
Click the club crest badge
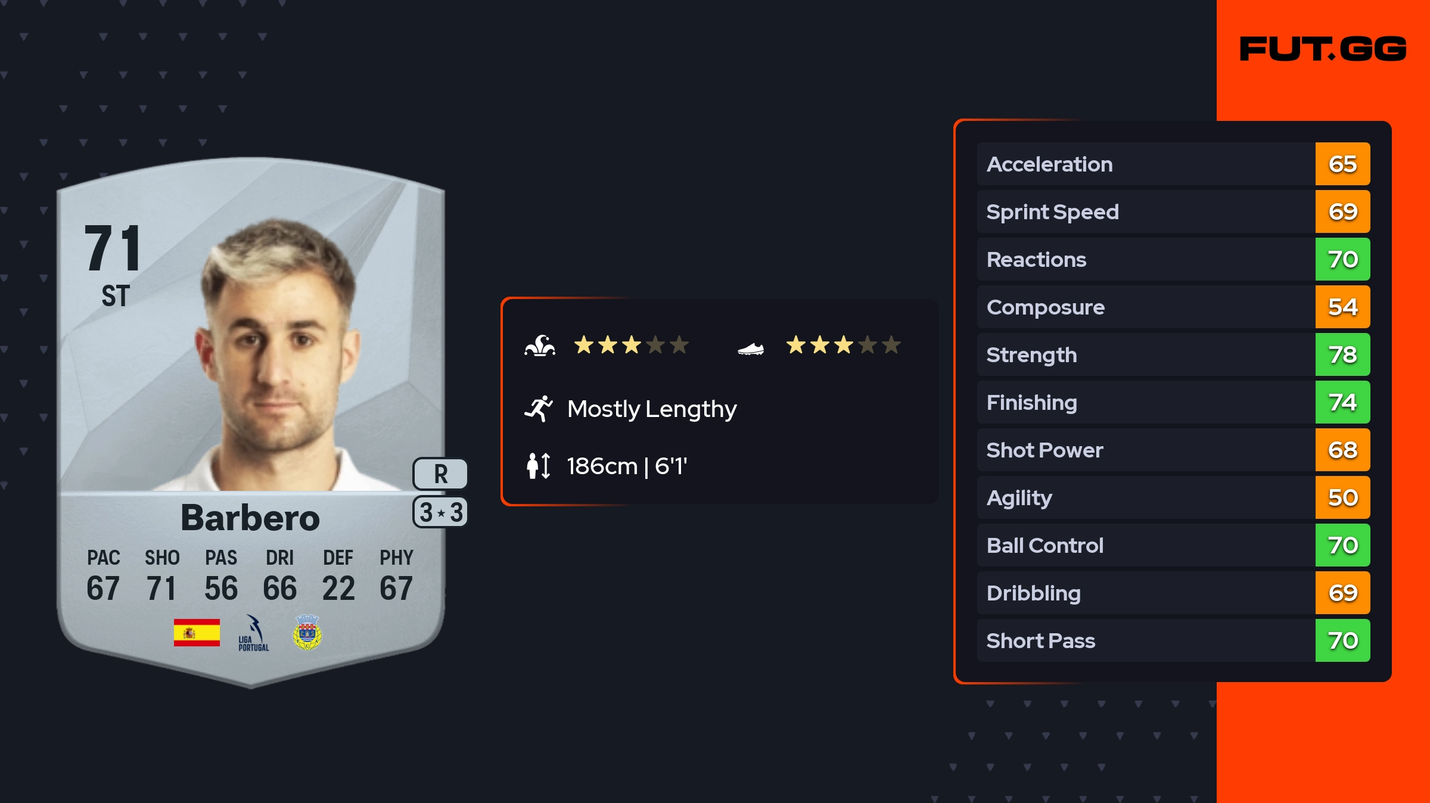tap(307, 633)
